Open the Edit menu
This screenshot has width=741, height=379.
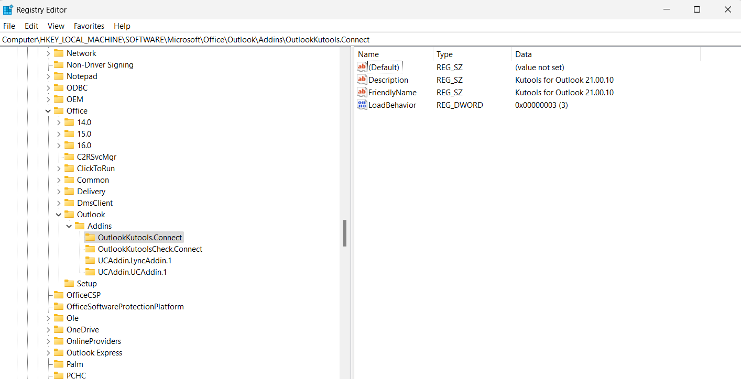(x=31, y=26)
